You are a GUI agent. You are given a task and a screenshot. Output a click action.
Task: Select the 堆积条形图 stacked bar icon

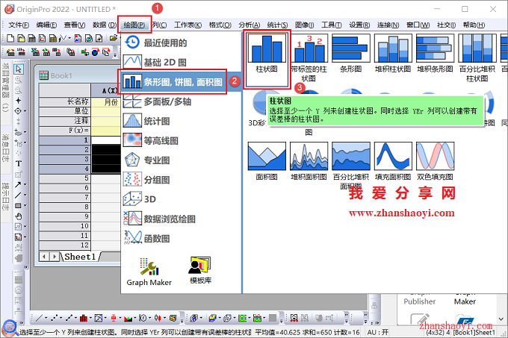pyautogui.click(x=435, y=48)
